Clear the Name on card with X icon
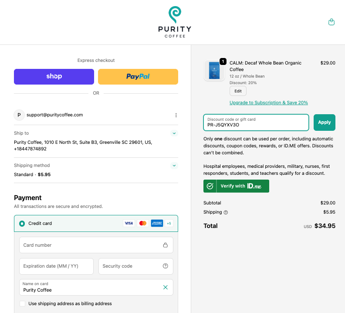Screen dimensions: 345x313 pos(166,287)
